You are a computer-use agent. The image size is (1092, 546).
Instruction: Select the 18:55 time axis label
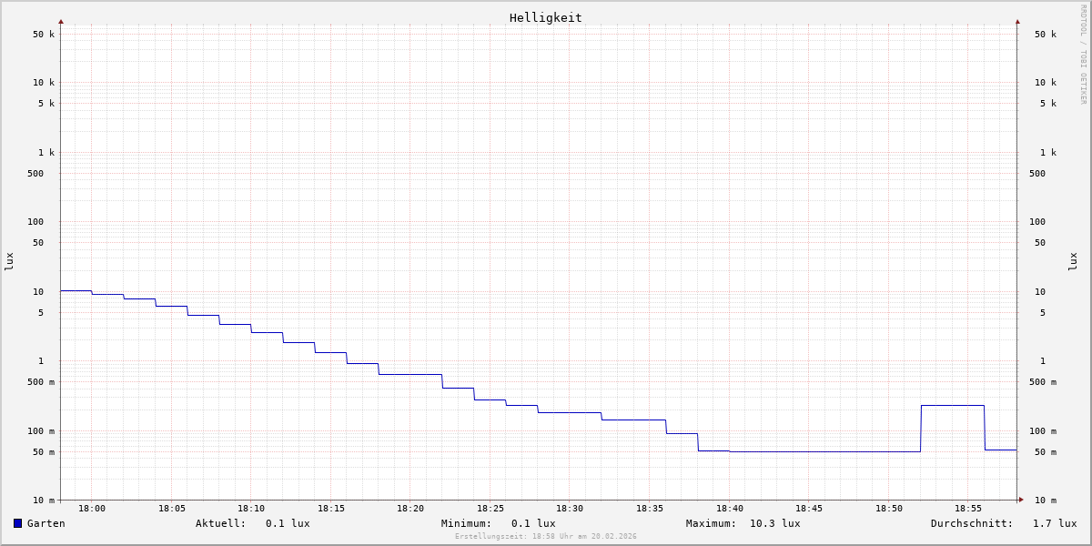pyautogui.click(x=968, y=509)
